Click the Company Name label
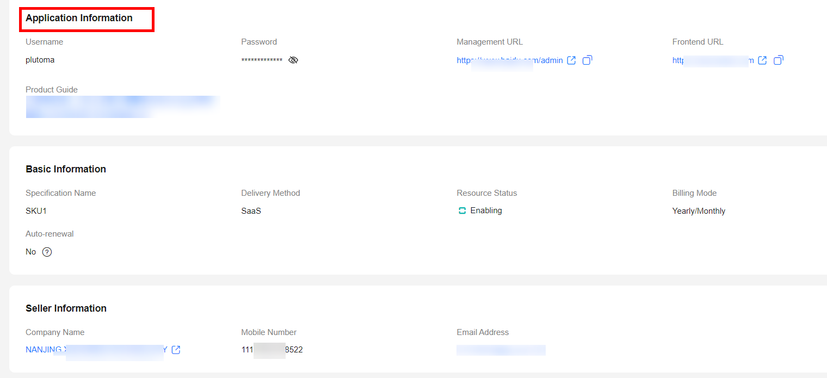The height and width of the screenshot is (378, 827). point(55,332)
